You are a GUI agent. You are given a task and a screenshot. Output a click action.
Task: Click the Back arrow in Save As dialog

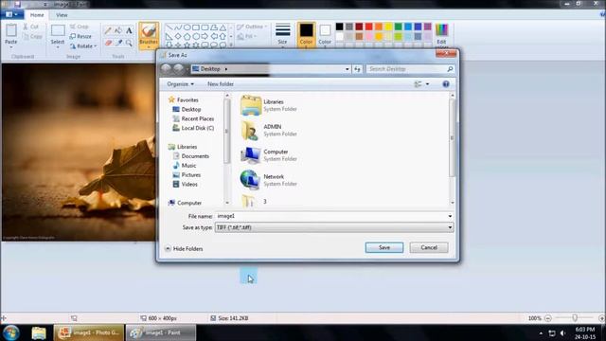(x=167, y=69)
